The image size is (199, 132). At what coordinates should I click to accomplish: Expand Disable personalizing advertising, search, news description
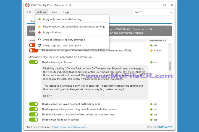click(80, 109)
